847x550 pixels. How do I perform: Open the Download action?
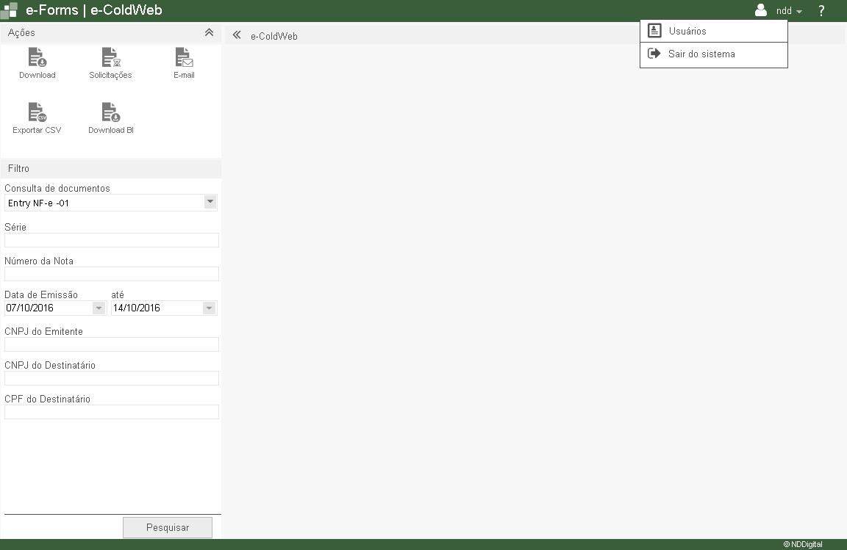(37, 64)
